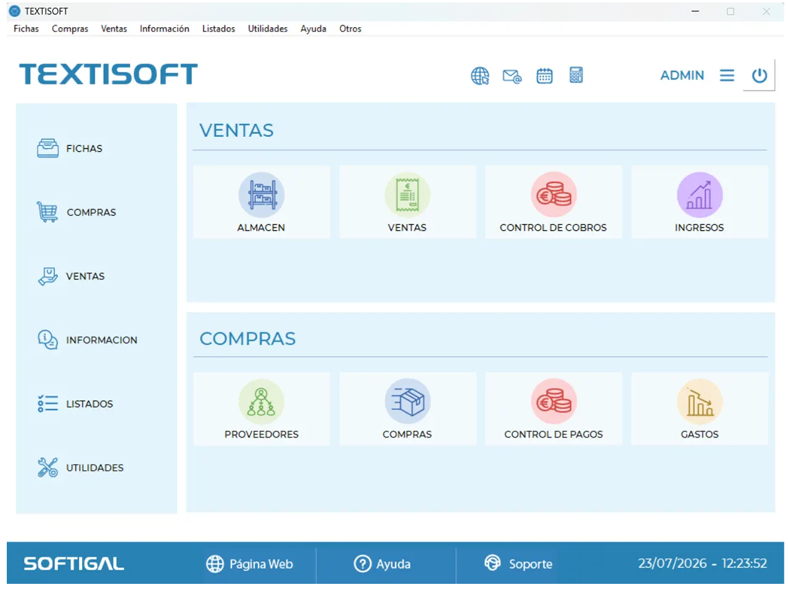Open CONTROL DE PAGOS tile
The width and height of the screenshot is (788, 590).
pos(554,409)
